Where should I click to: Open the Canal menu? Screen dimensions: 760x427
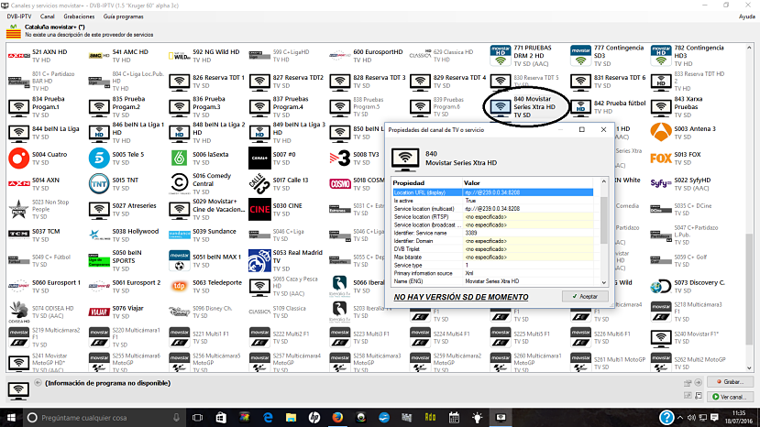[x=48, y=16]
